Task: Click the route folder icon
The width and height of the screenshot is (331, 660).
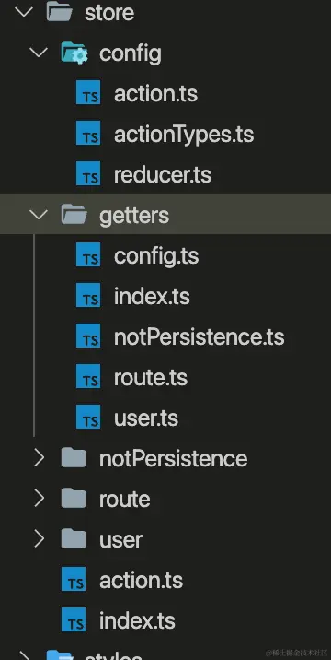Action: (x=74, y=499)
